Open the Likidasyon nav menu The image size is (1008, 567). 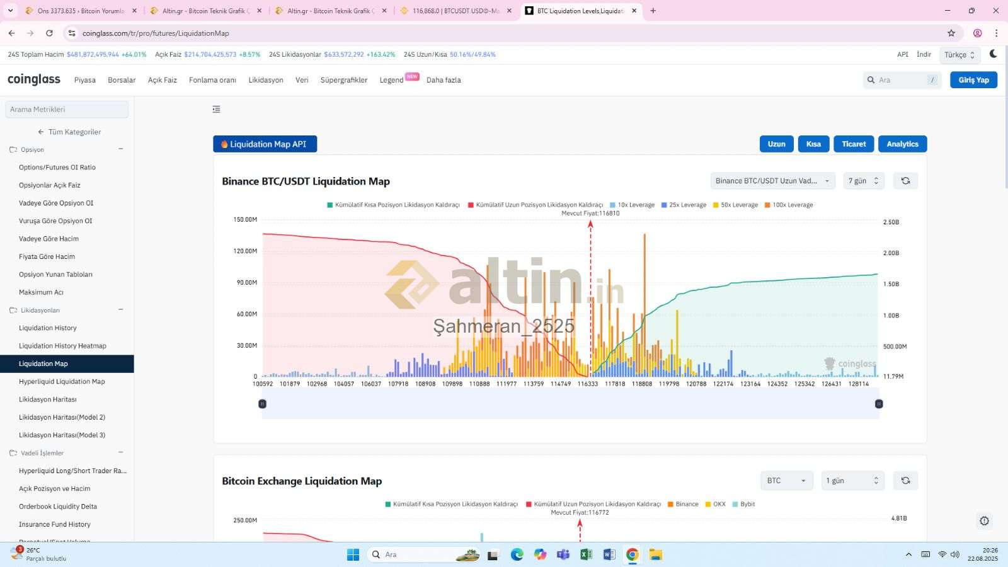coord(266,80)
